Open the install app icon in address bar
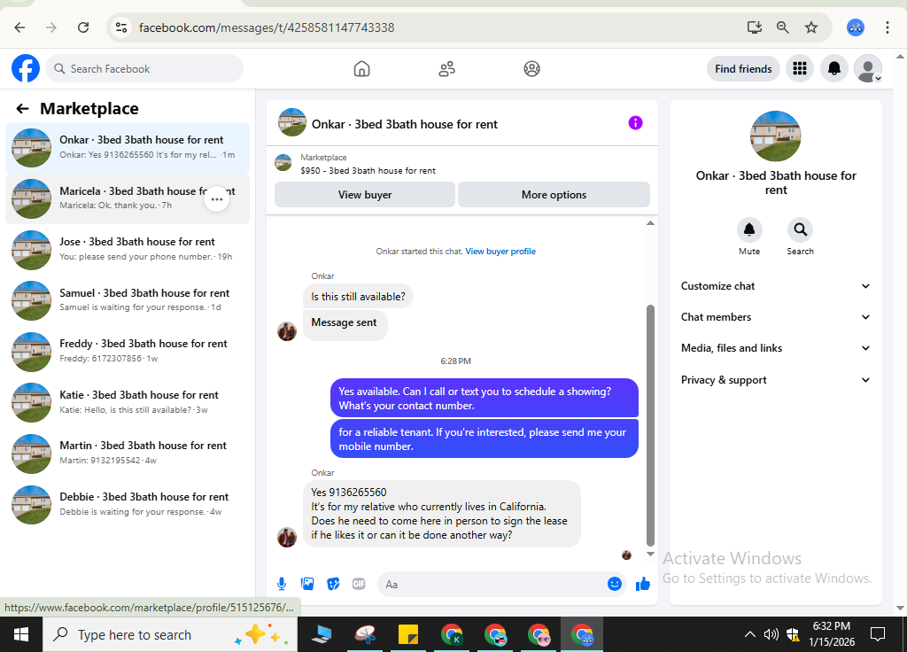The height and width of the screenshot is (652, 907). click(755, 27)
